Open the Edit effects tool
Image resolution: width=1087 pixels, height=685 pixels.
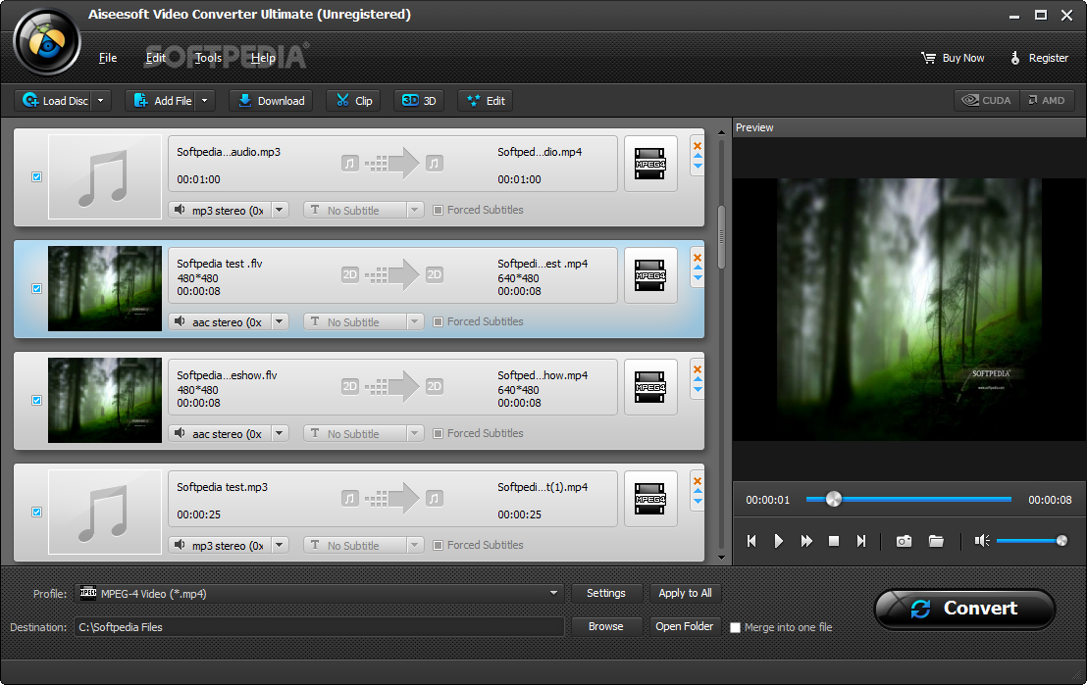[x=486, y=101]
